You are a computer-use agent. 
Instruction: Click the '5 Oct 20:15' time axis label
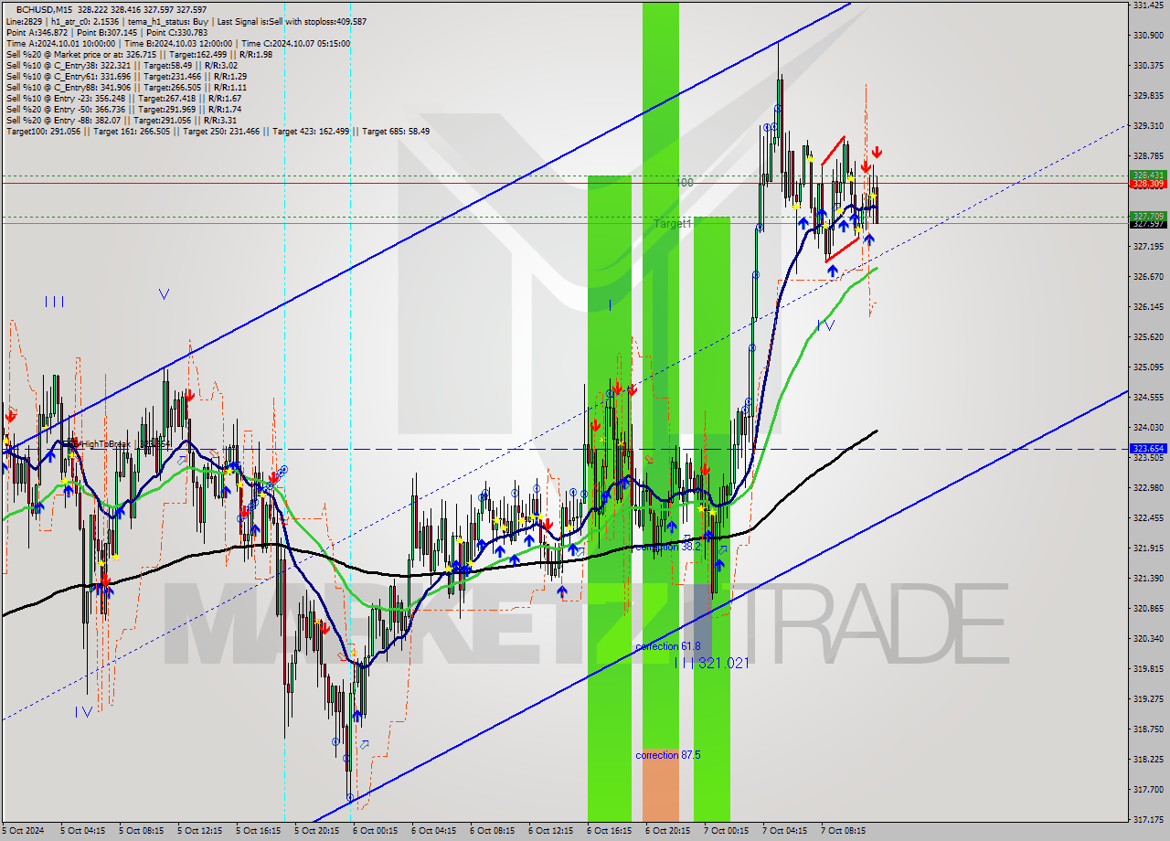tap(317, 831)
